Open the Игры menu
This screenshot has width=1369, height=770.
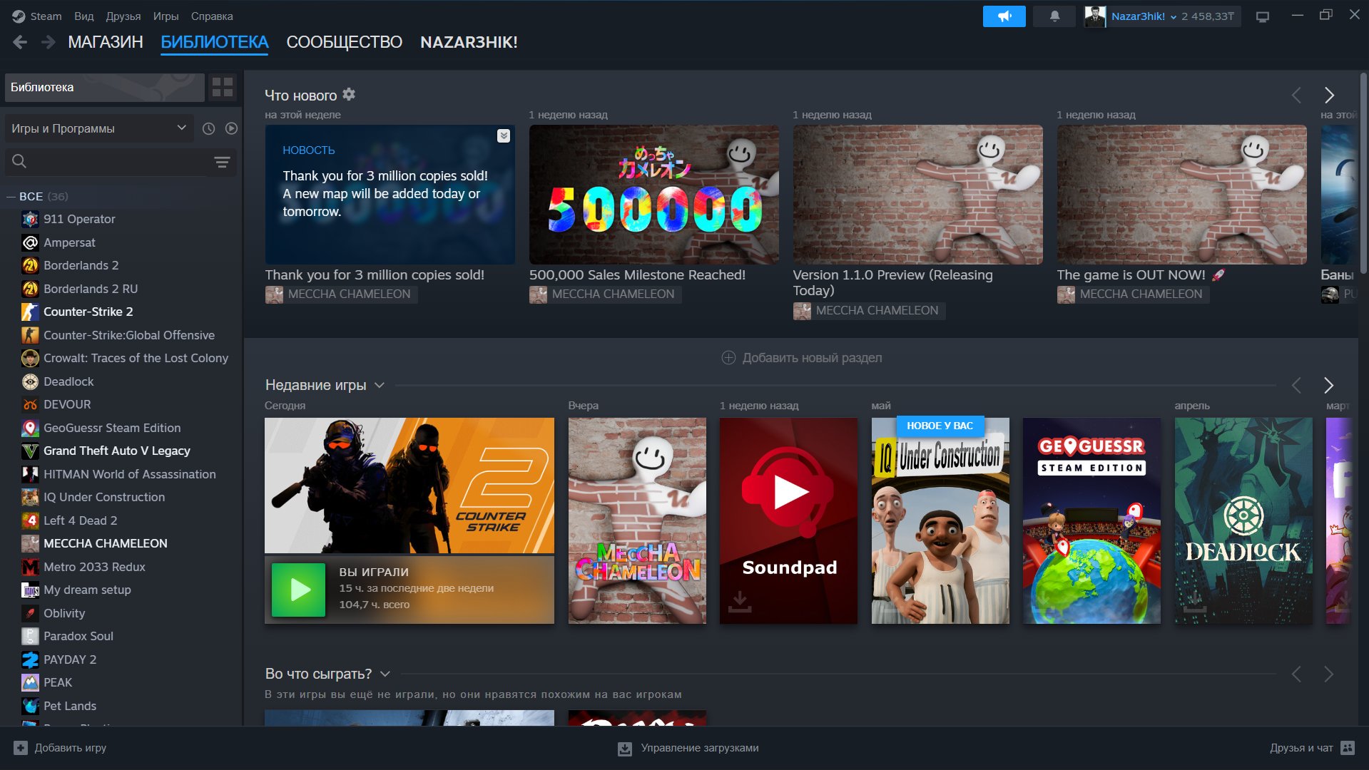[x=166, y=16]
